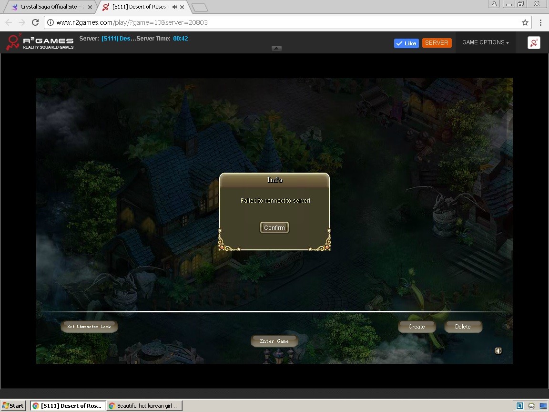Collapse the R2Games header bar arrow
The image size is (549, 412).
[276, 48]
